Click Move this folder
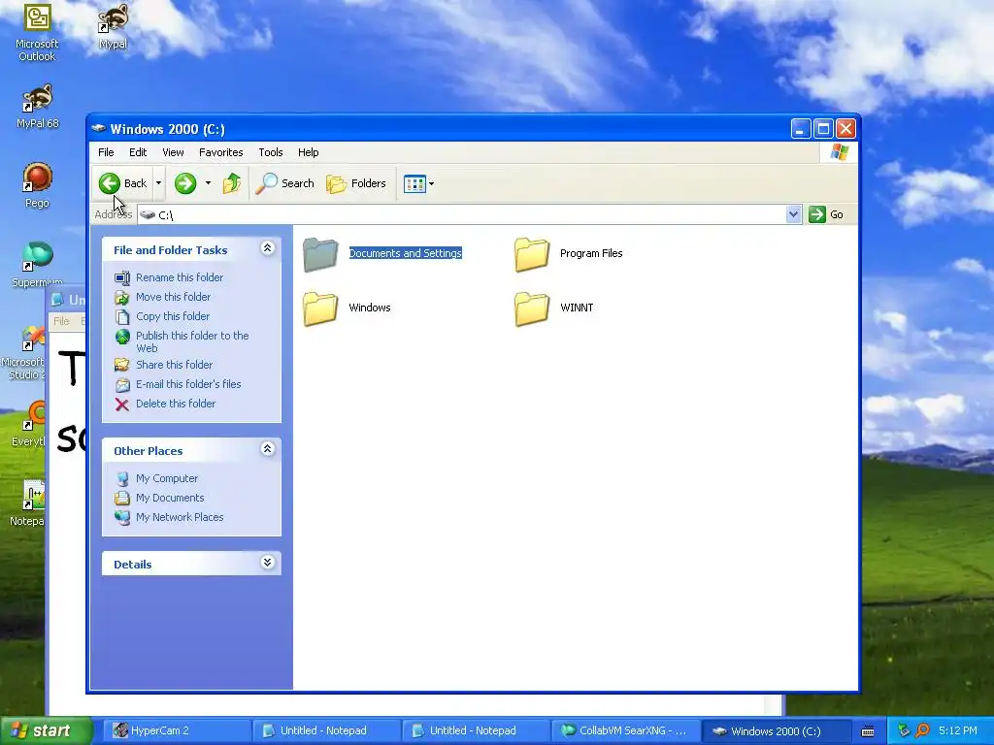 [x=173, y=297]
